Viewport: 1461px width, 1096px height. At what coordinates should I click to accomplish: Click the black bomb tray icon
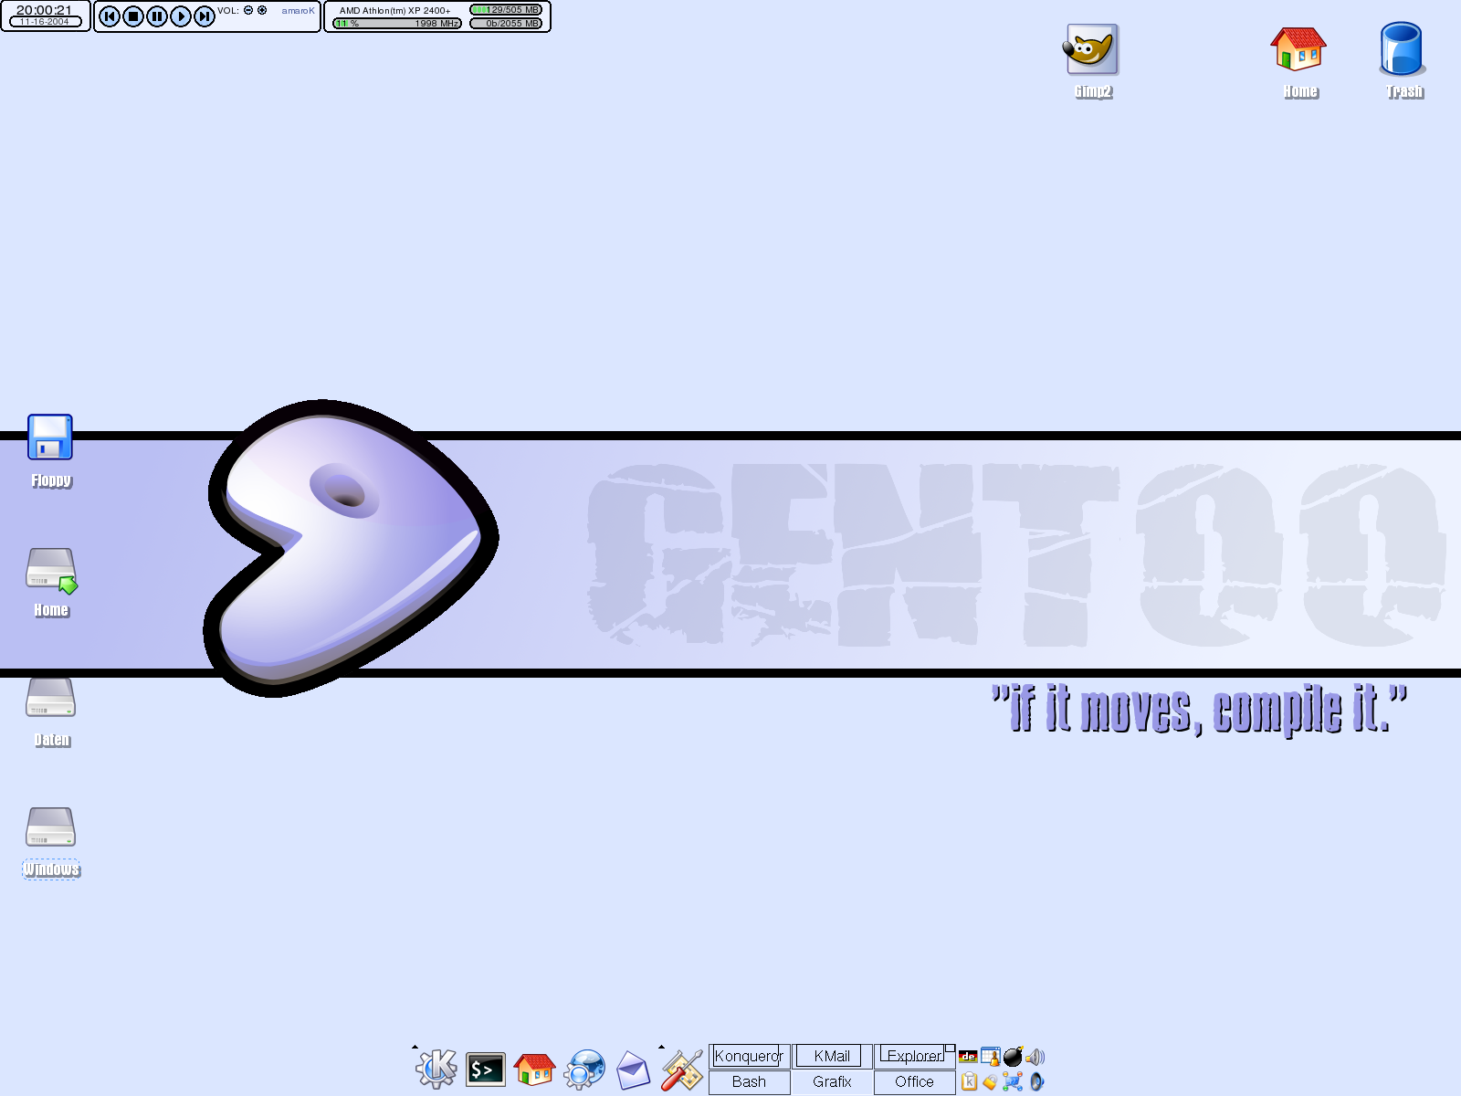tap(1013, 1057)
